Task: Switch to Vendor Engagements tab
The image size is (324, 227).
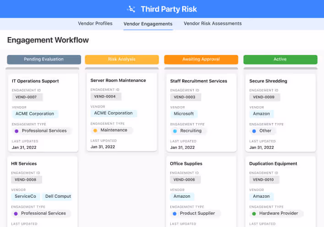Action: coord(148,24)
